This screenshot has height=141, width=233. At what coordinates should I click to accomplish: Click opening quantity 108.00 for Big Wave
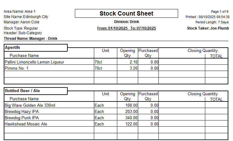coord(131,106)
